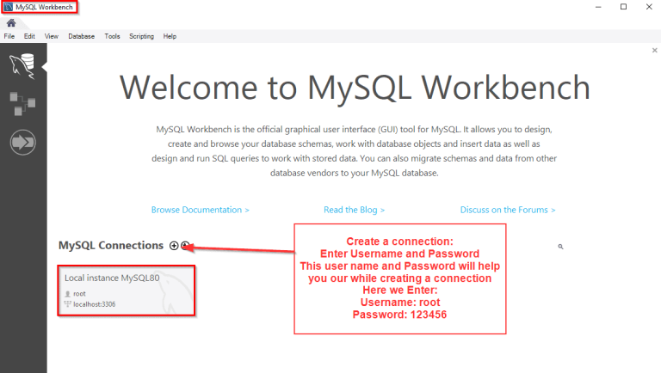Open the Tools menu
Viewport: 661px width, 373px height.
coord(112,36)
